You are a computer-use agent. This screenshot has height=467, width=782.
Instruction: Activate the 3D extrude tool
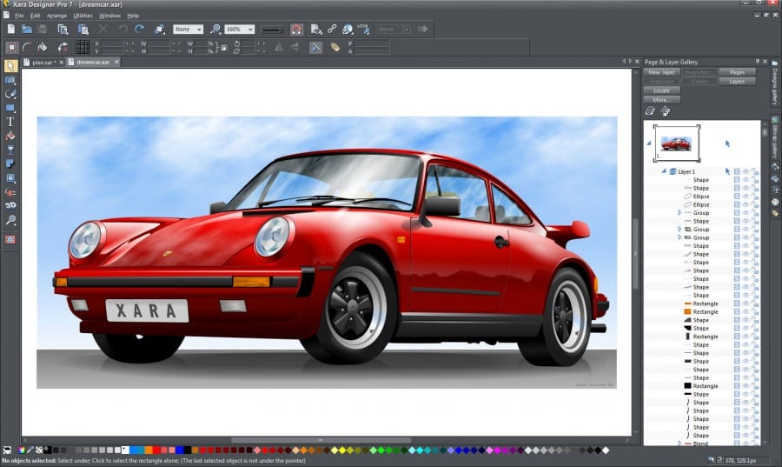click(10, 205)
